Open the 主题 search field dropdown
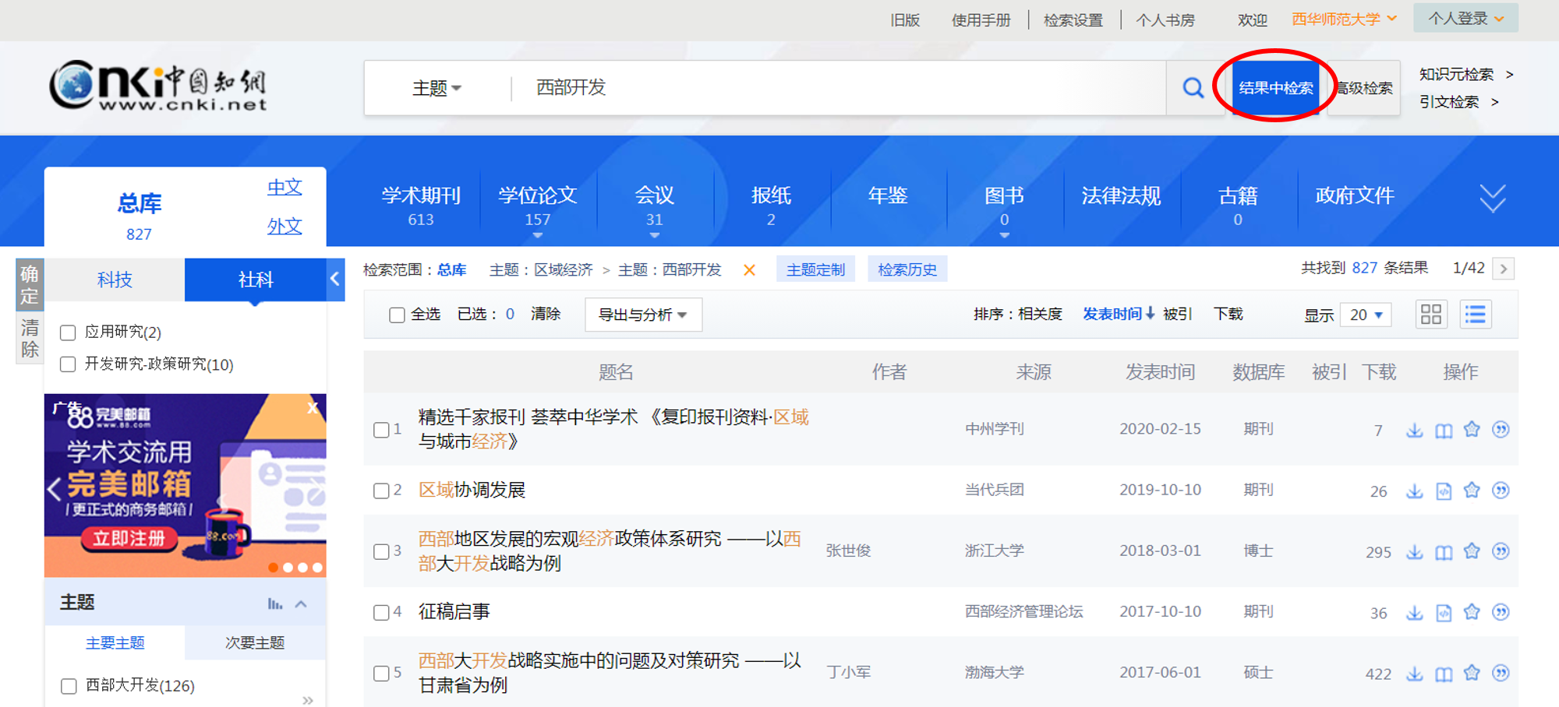 (437, 88)
